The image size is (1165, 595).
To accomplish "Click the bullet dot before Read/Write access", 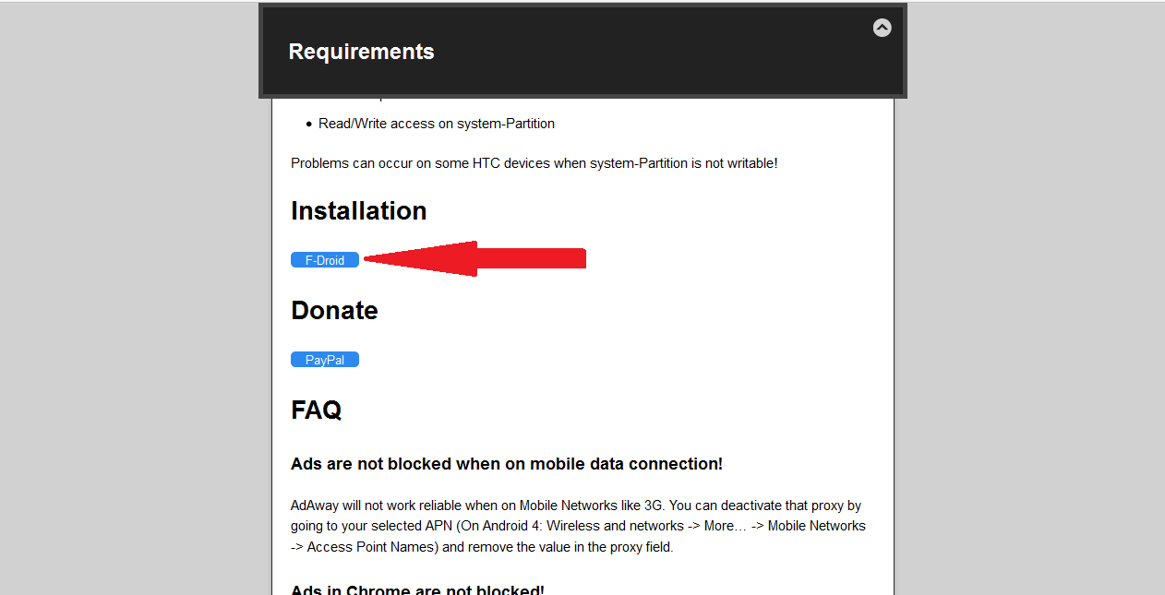I will pos(308,124).
